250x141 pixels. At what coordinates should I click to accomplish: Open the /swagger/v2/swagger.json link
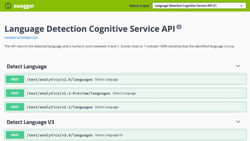pos(21,37)
